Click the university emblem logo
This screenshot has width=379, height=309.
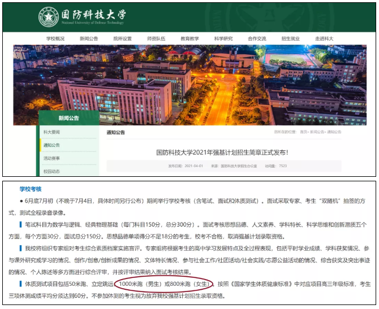coord(49,17)
